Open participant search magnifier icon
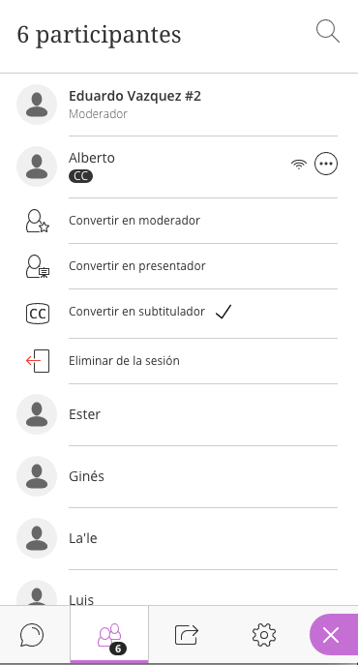The width and height of the screenshot is (358, 665). coord(328,31)
